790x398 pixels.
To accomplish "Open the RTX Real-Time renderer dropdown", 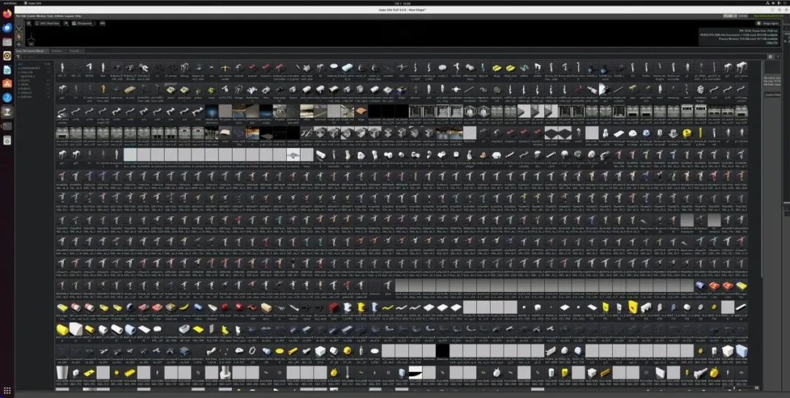I will tap(48, 23).
